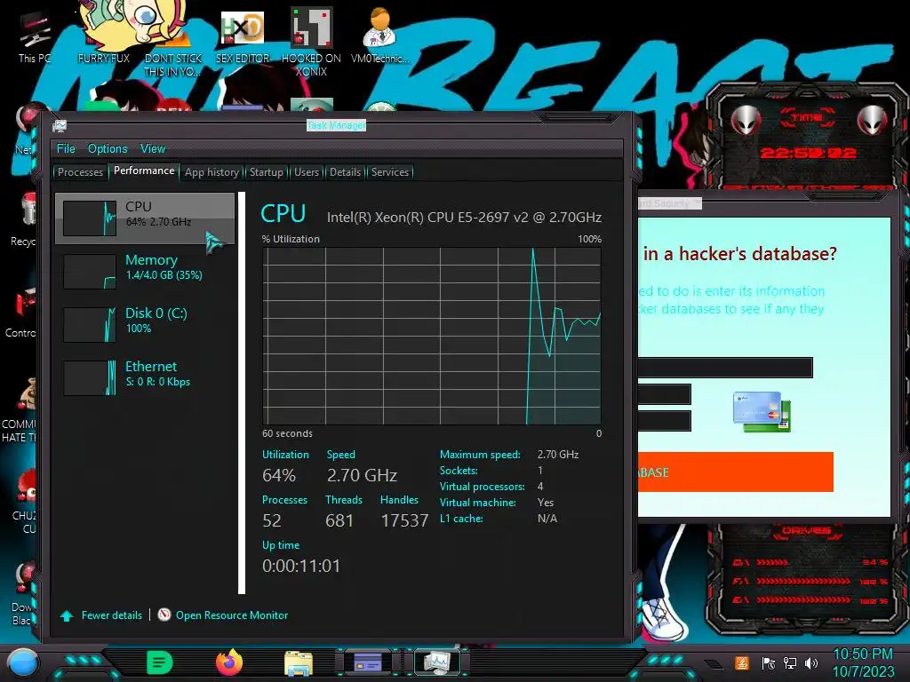The width and height of the screenshot is (910, 682).
Task: Open the Users tab
Action: pyautogui.click(x=306, y=172)
